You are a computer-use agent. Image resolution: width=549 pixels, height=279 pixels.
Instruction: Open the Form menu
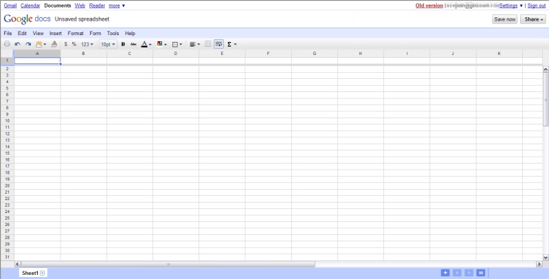[96, 33]
